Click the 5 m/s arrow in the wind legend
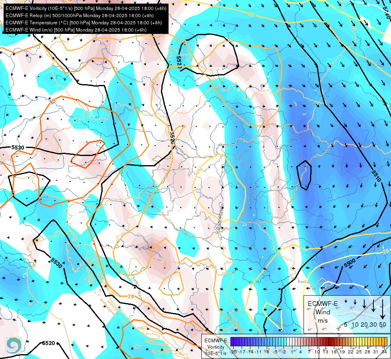Viewport: 391px width, 359px height. click(346, 301)
